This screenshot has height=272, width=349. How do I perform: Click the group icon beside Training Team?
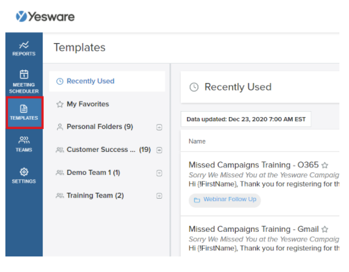[x=59, y=196]
